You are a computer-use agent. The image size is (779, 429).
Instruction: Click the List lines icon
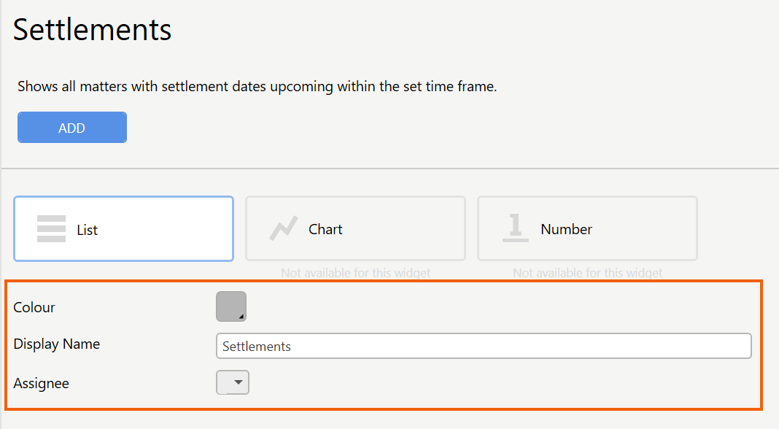click(x=51, y=228)
